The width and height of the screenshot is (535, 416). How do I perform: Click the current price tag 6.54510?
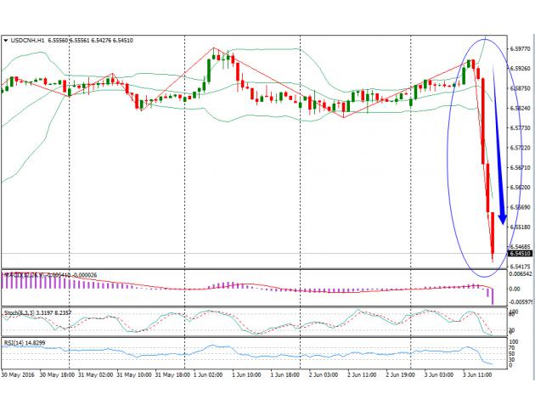click(x=520, y=253)
